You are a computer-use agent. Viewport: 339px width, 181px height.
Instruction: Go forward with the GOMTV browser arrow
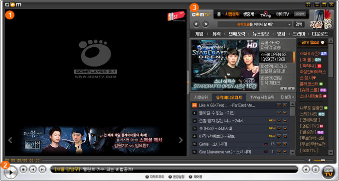point(205,24)
